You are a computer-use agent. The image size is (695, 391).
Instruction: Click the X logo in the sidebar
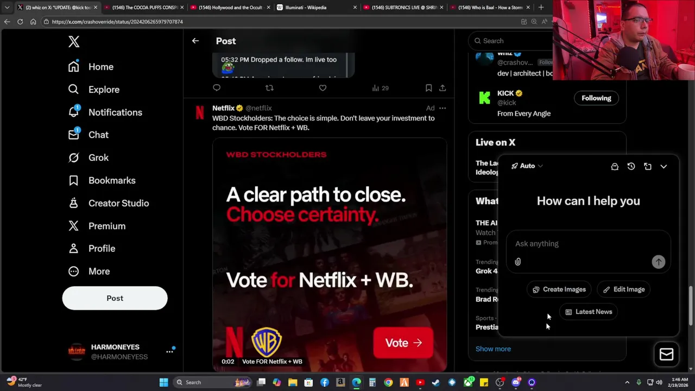(x=74, y=41)
